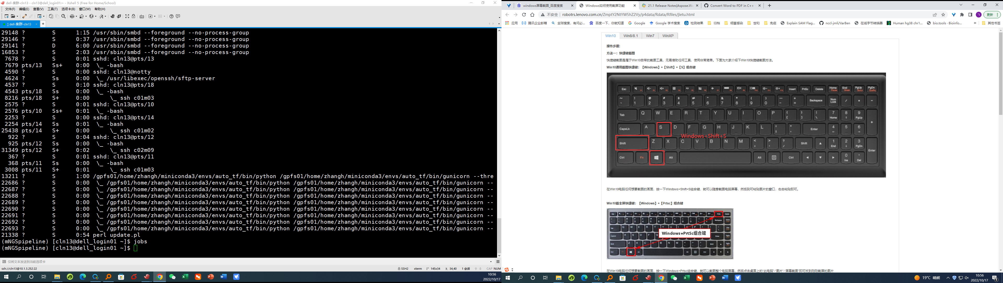Open the Google 学术搜索 bookmark
The width and height of the screenshot is (1003, 283).
point(665,23)
